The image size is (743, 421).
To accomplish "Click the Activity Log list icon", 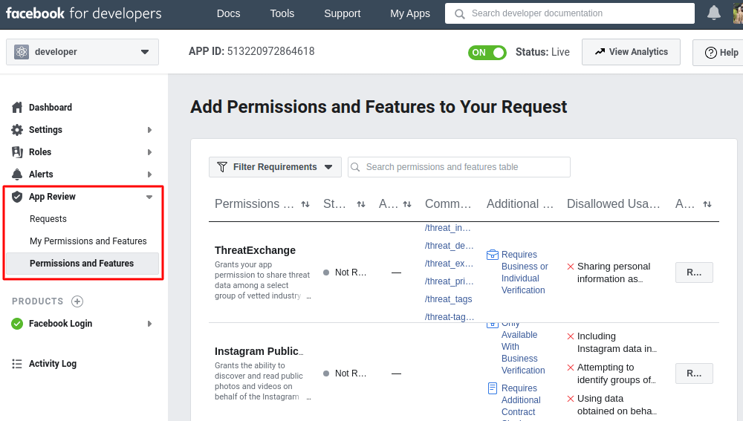I will tap(17, 364).
